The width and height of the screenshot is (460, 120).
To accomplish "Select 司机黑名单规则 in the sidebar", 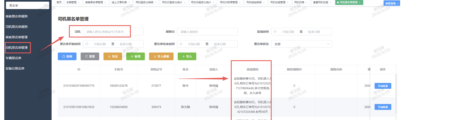I will [17, 27].
